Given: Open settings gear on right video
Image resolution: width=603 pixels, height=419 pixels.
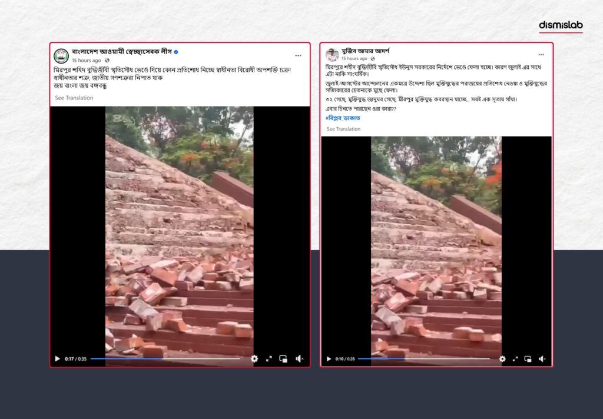Looking at the screenshot, I should coord(502,358).
